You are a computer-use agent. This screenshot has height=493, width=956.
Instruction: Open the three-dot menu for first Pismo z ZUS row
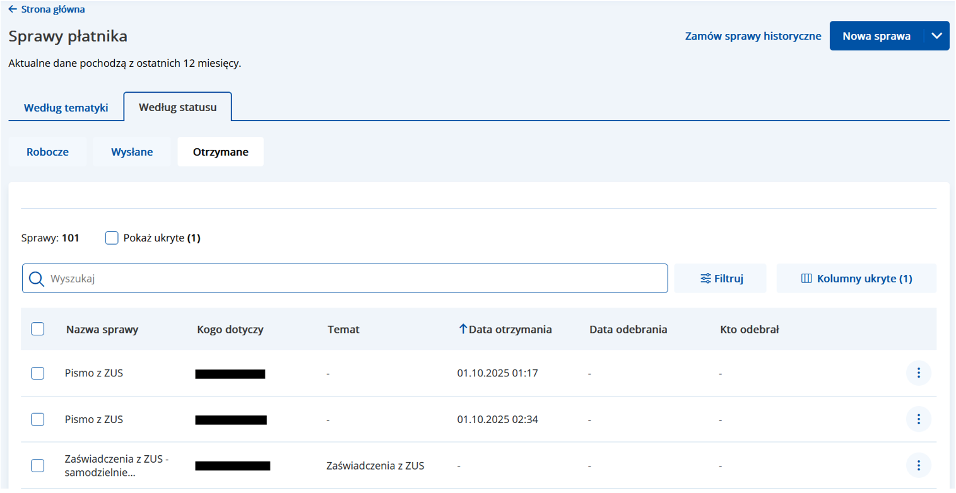pyautogui.click(x=918, y=373)
